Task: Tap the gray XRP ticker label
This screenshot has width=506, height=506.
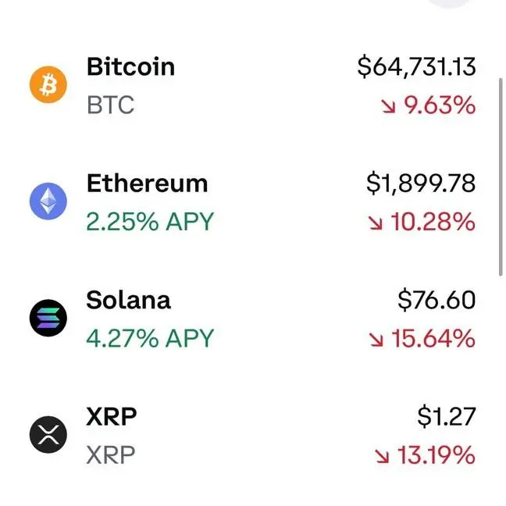Action: click(111, 454)
